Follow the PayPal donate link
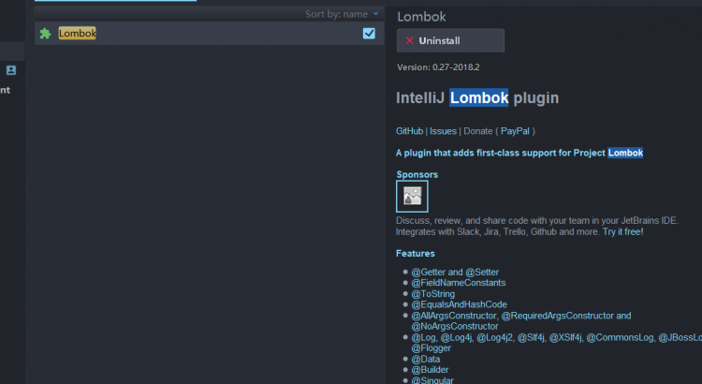The width and height of the screenshot is (702, 384). (514, 131)
